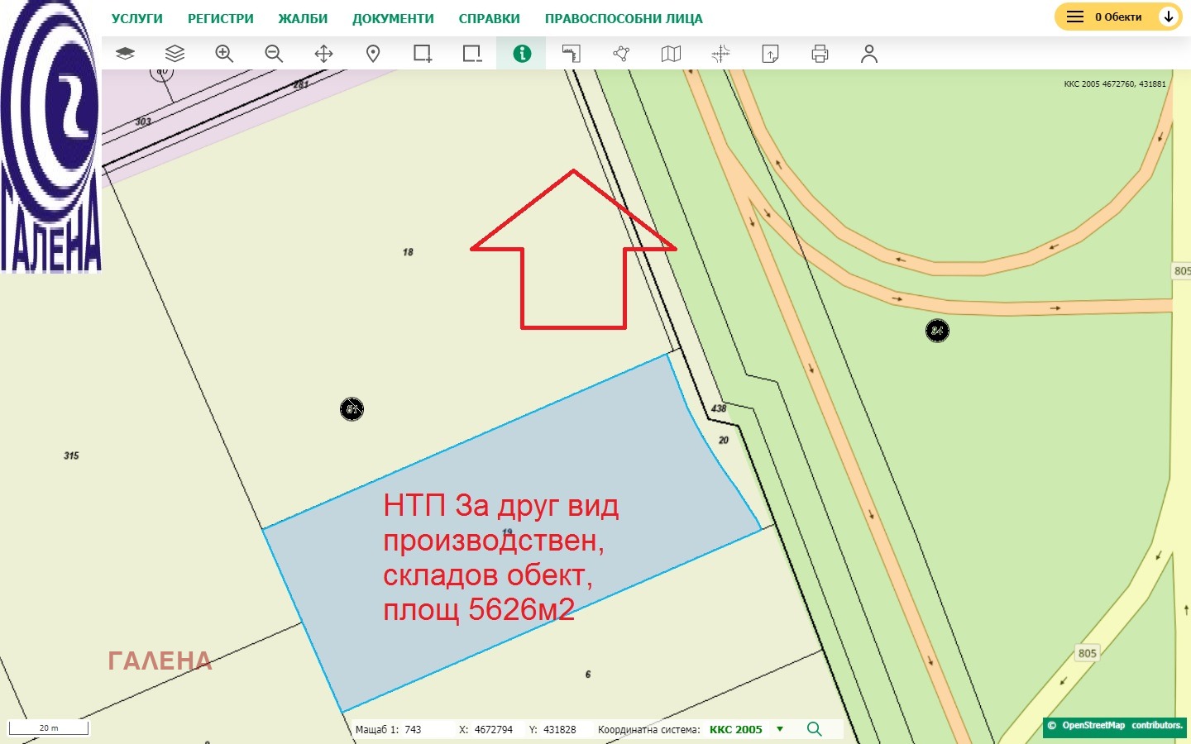Expand the 0 Обекти dropdown arrow

pyautogui.click(x=1168, y=17)
